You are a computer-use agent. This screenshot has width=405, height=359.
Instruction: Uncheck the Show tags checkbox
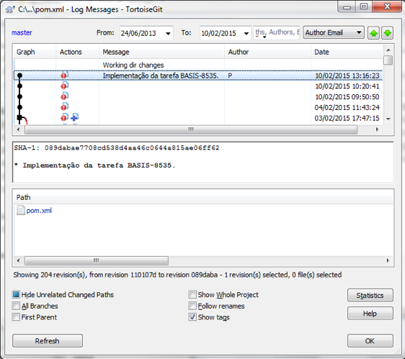click(192, 317)
